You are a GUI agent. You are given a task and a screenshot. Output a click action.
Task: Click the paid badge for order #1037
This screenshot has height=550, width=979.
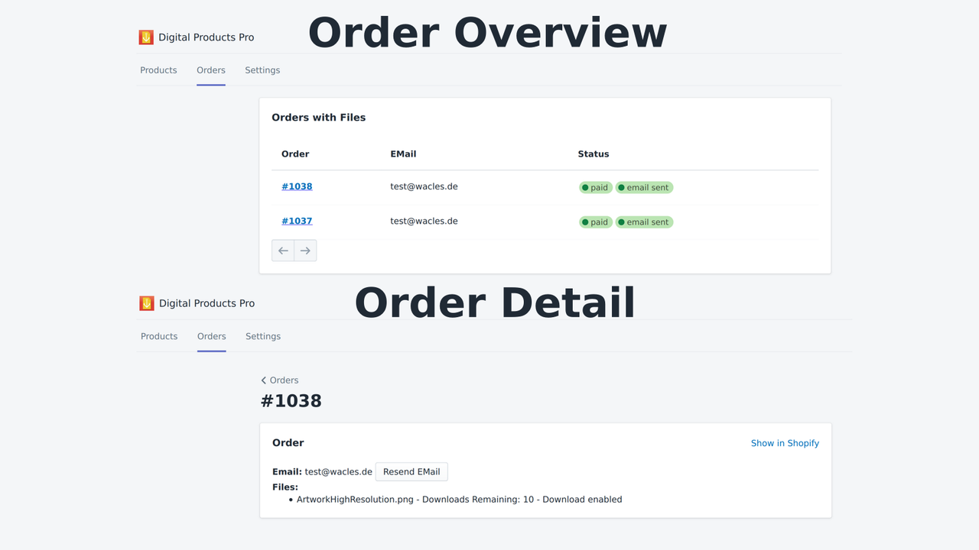tap(595, 222)
